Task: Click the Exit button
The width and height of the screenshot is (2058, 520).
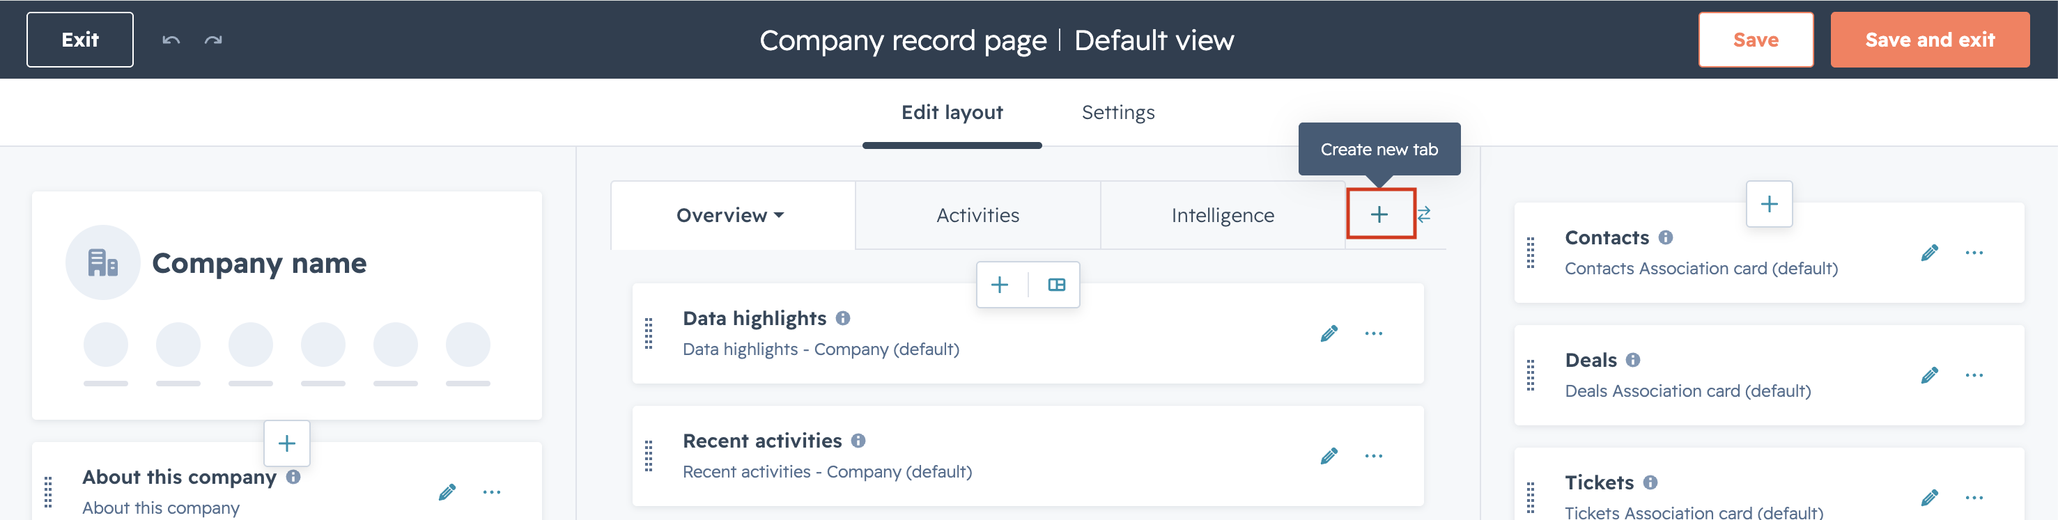Action: [x=80, y=40]
